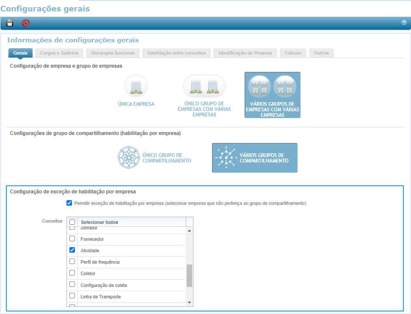This screenshot has width=411, height=314.
Task: Choose Único Grupo de Empresas icon
Action: click(204, 86)
